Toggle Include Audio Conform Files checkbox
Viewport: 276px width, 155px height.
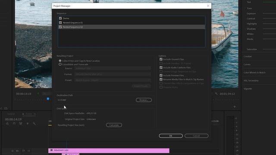point(161,68)
